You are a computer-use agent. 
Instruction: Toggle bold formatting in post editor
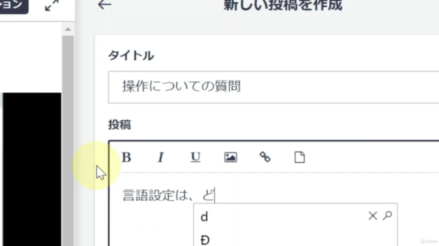pyautogui.click(x=126, y=157)
